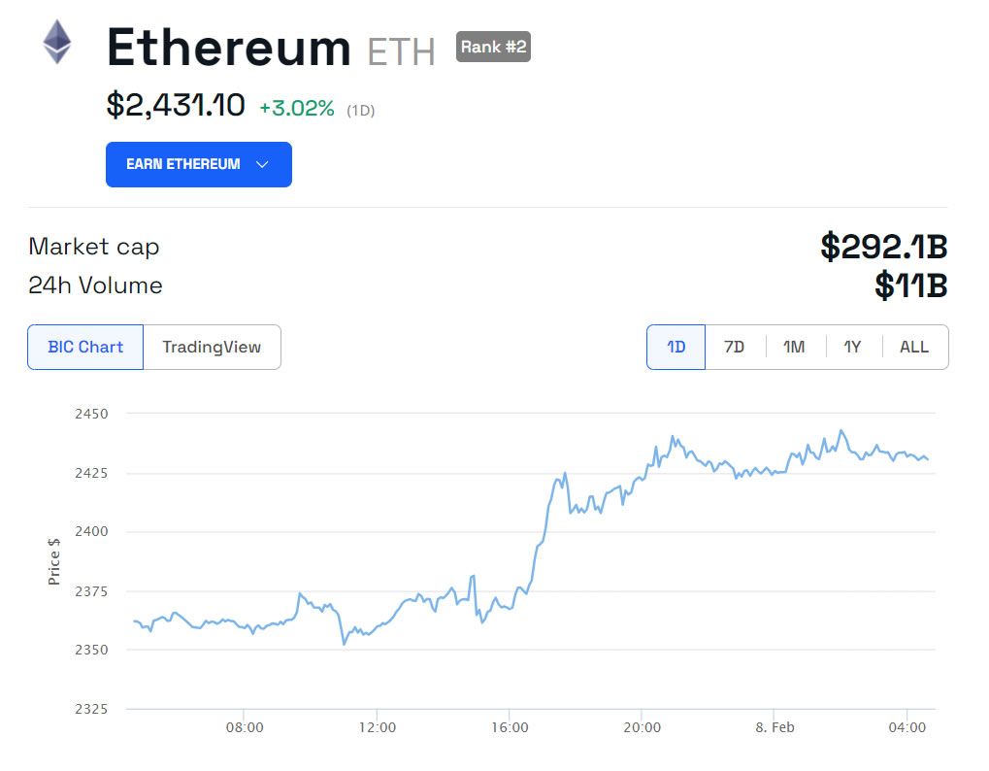Image resolution: width=989 pixels, height=771 pixels.
Task: Expand the Earn Ethereum dropdown chevron
Action: pos(262,165)
